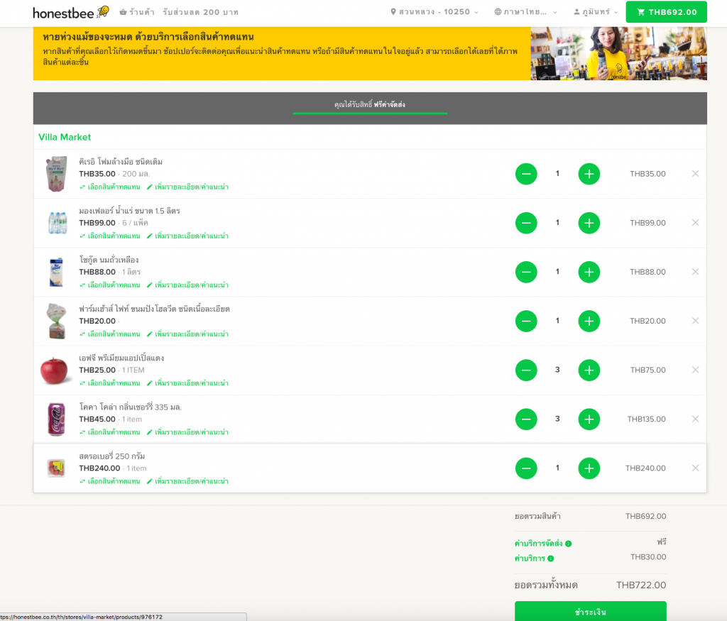Open the green cart button THB692.00
Screen dimensions: 727x621
[666, 12]
